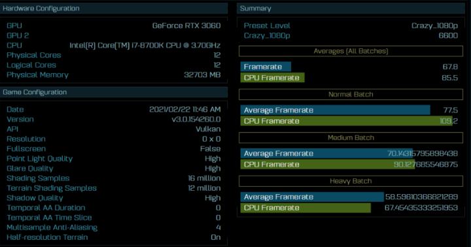Click the Preset Level Crazy_1080p value
471x247 pixels.
[x=434, y=25]
